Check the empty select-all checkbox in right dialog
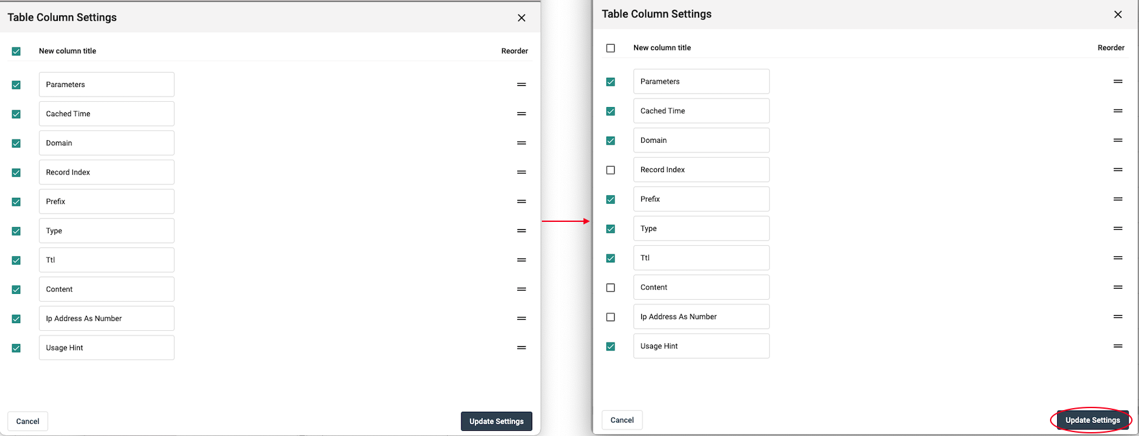This screenshot has width=1139, height=436. (x=610, y=48)
